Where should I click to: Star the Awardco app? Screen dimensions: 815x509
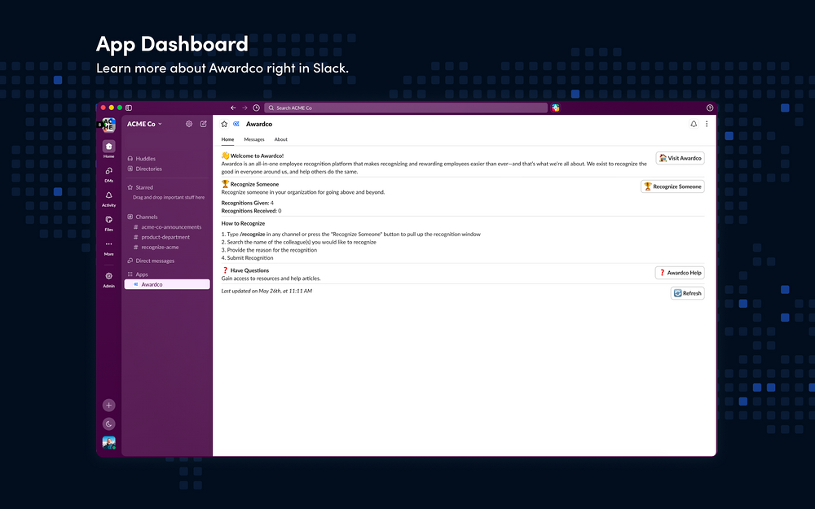point(225,124)
